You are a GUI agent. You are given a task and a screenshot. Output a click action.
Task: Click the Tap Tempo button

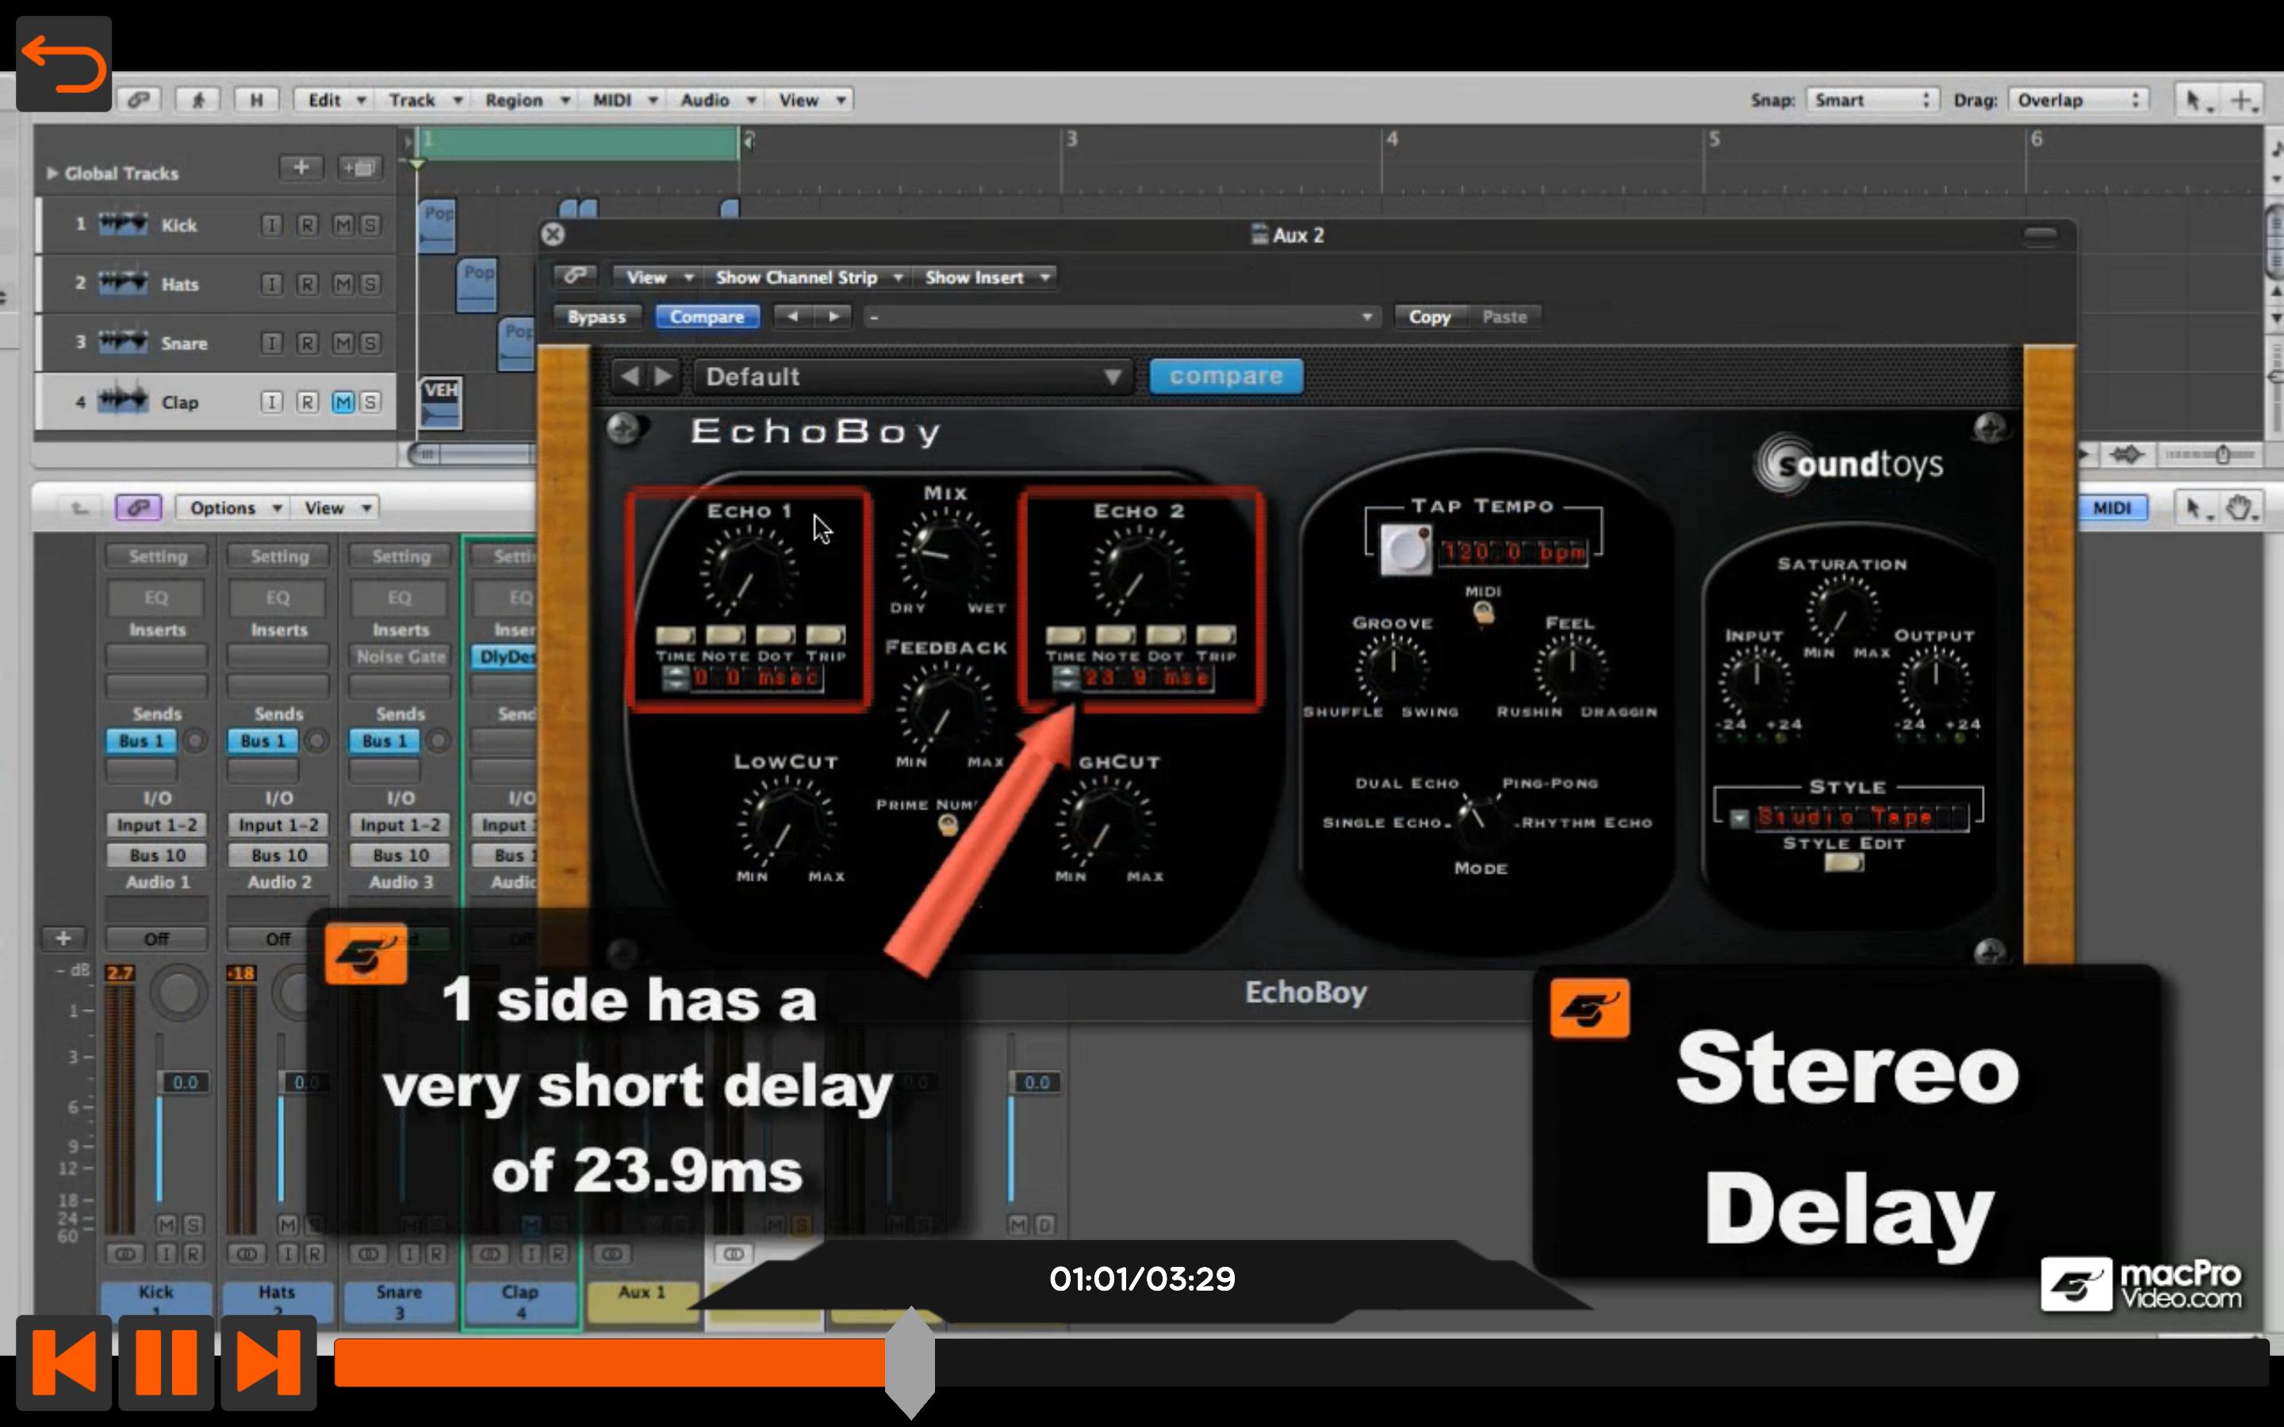[1405, 549]
